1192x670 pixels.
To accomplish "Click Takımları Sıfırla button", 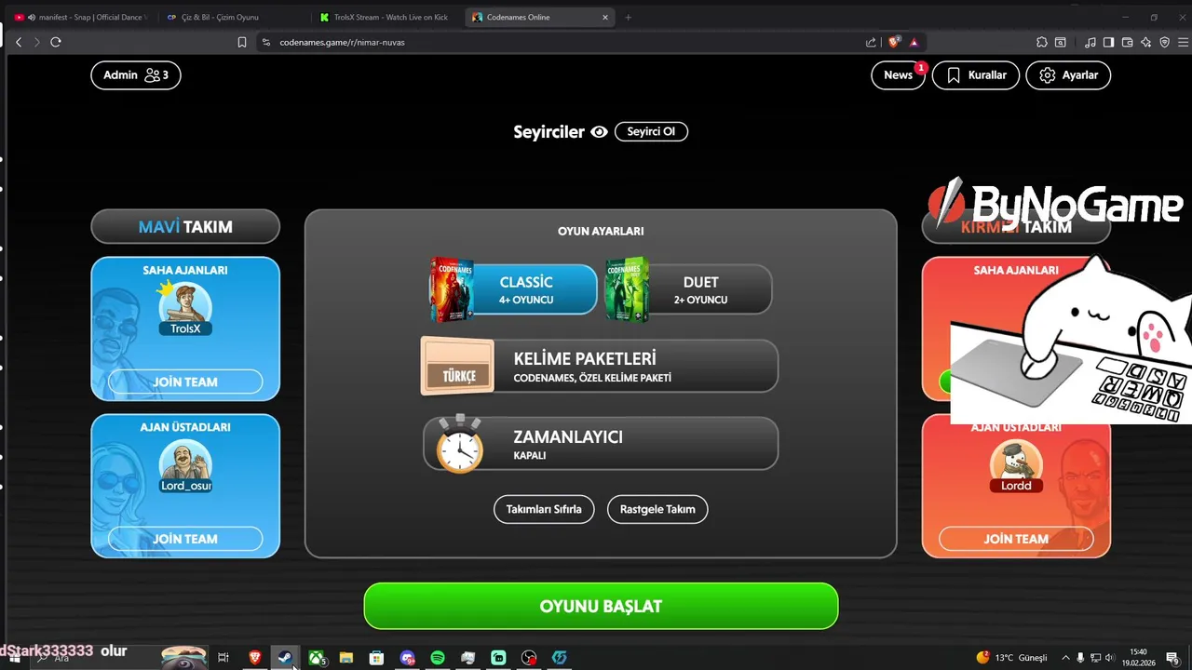I will 544,509.
